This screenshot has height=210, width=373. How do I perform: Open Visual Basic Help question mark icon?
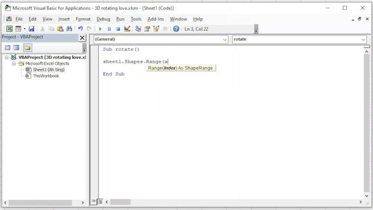[176, 29]
